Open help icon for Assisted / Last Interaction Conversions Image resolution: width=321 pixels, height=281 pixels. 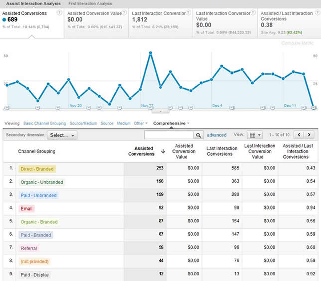coord(317,13)
